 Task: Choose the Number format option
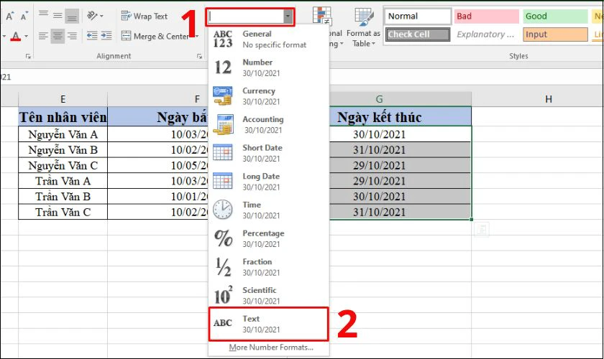[x=268, y=67]
